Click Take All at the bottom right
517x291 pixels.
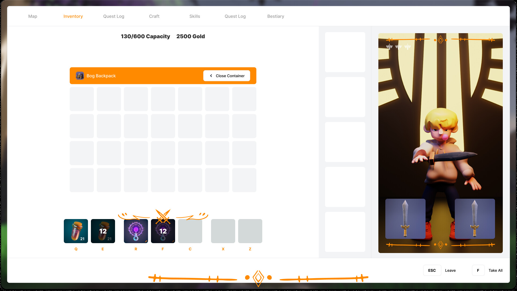coord(496,270)
